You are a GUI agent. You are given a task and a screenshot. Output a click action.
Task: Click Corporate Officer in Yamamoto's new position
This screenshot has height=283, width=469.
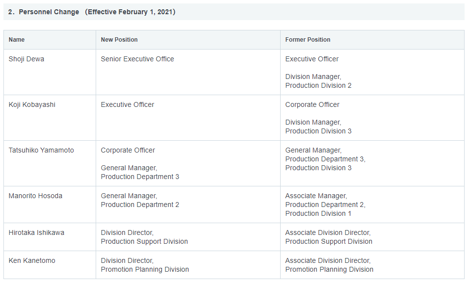click(128, 150)
